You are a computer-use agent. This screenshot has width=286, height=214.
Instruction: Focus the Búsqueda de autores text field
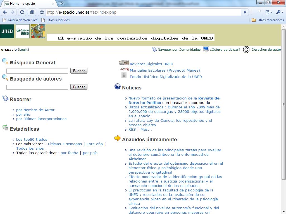tap(37, 87)
